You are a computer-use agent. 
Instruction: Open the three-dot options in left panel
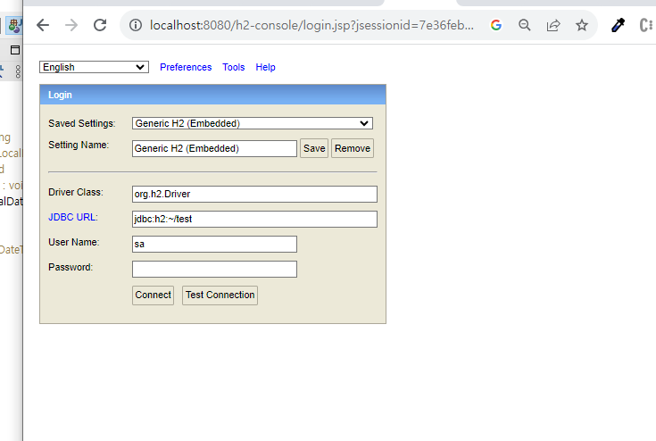[18, 71]
